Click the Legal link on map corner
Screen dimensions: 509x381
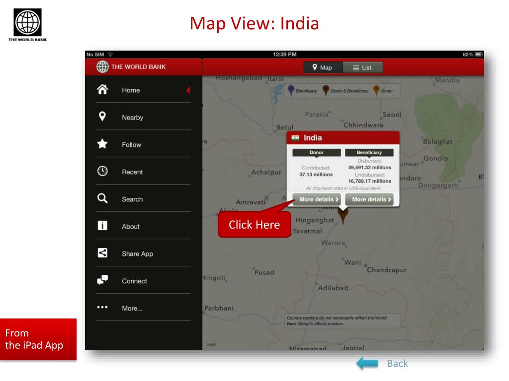click(211, 344)
